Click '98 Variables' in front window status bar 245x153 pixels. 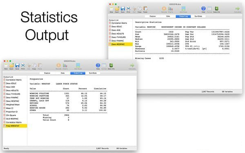point(122,149)
